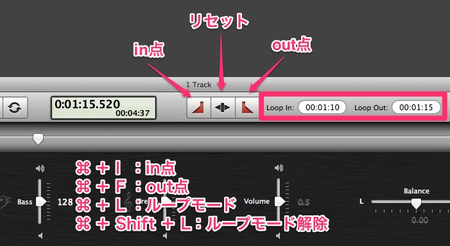
Task: Click the total duration 00:04:37 readout
Action: (x=133, y=113)
